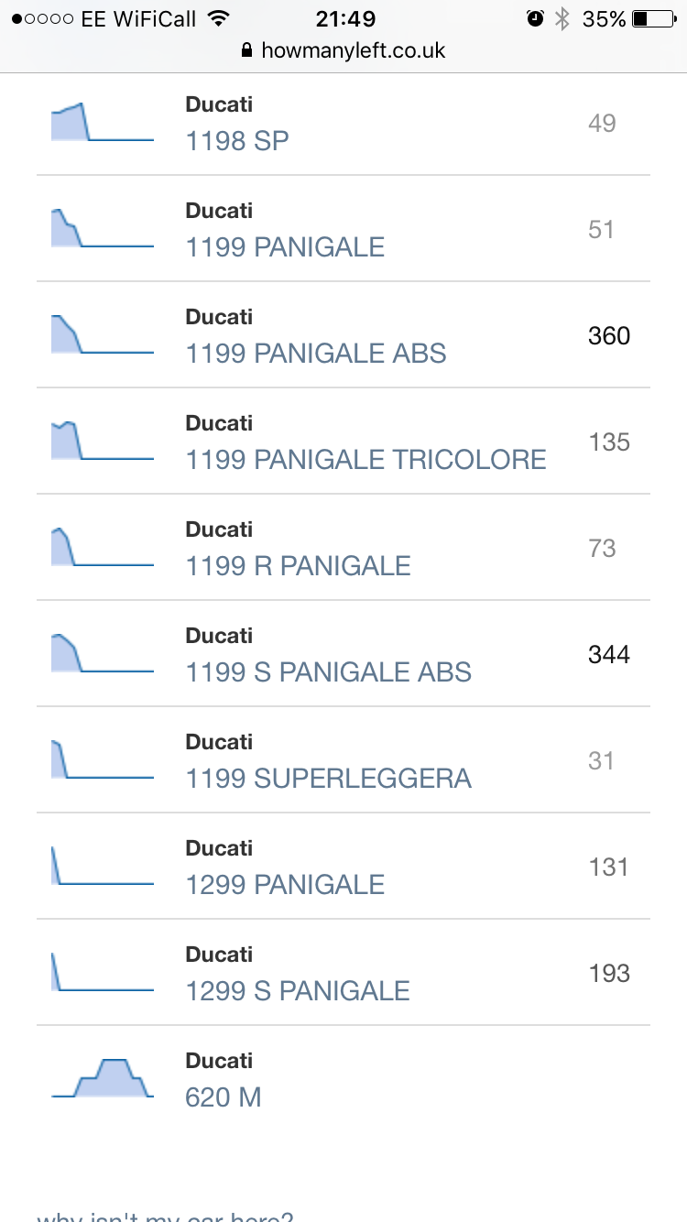Tap the Ducati 1198 SP sparkline chart

pos(103,122)
